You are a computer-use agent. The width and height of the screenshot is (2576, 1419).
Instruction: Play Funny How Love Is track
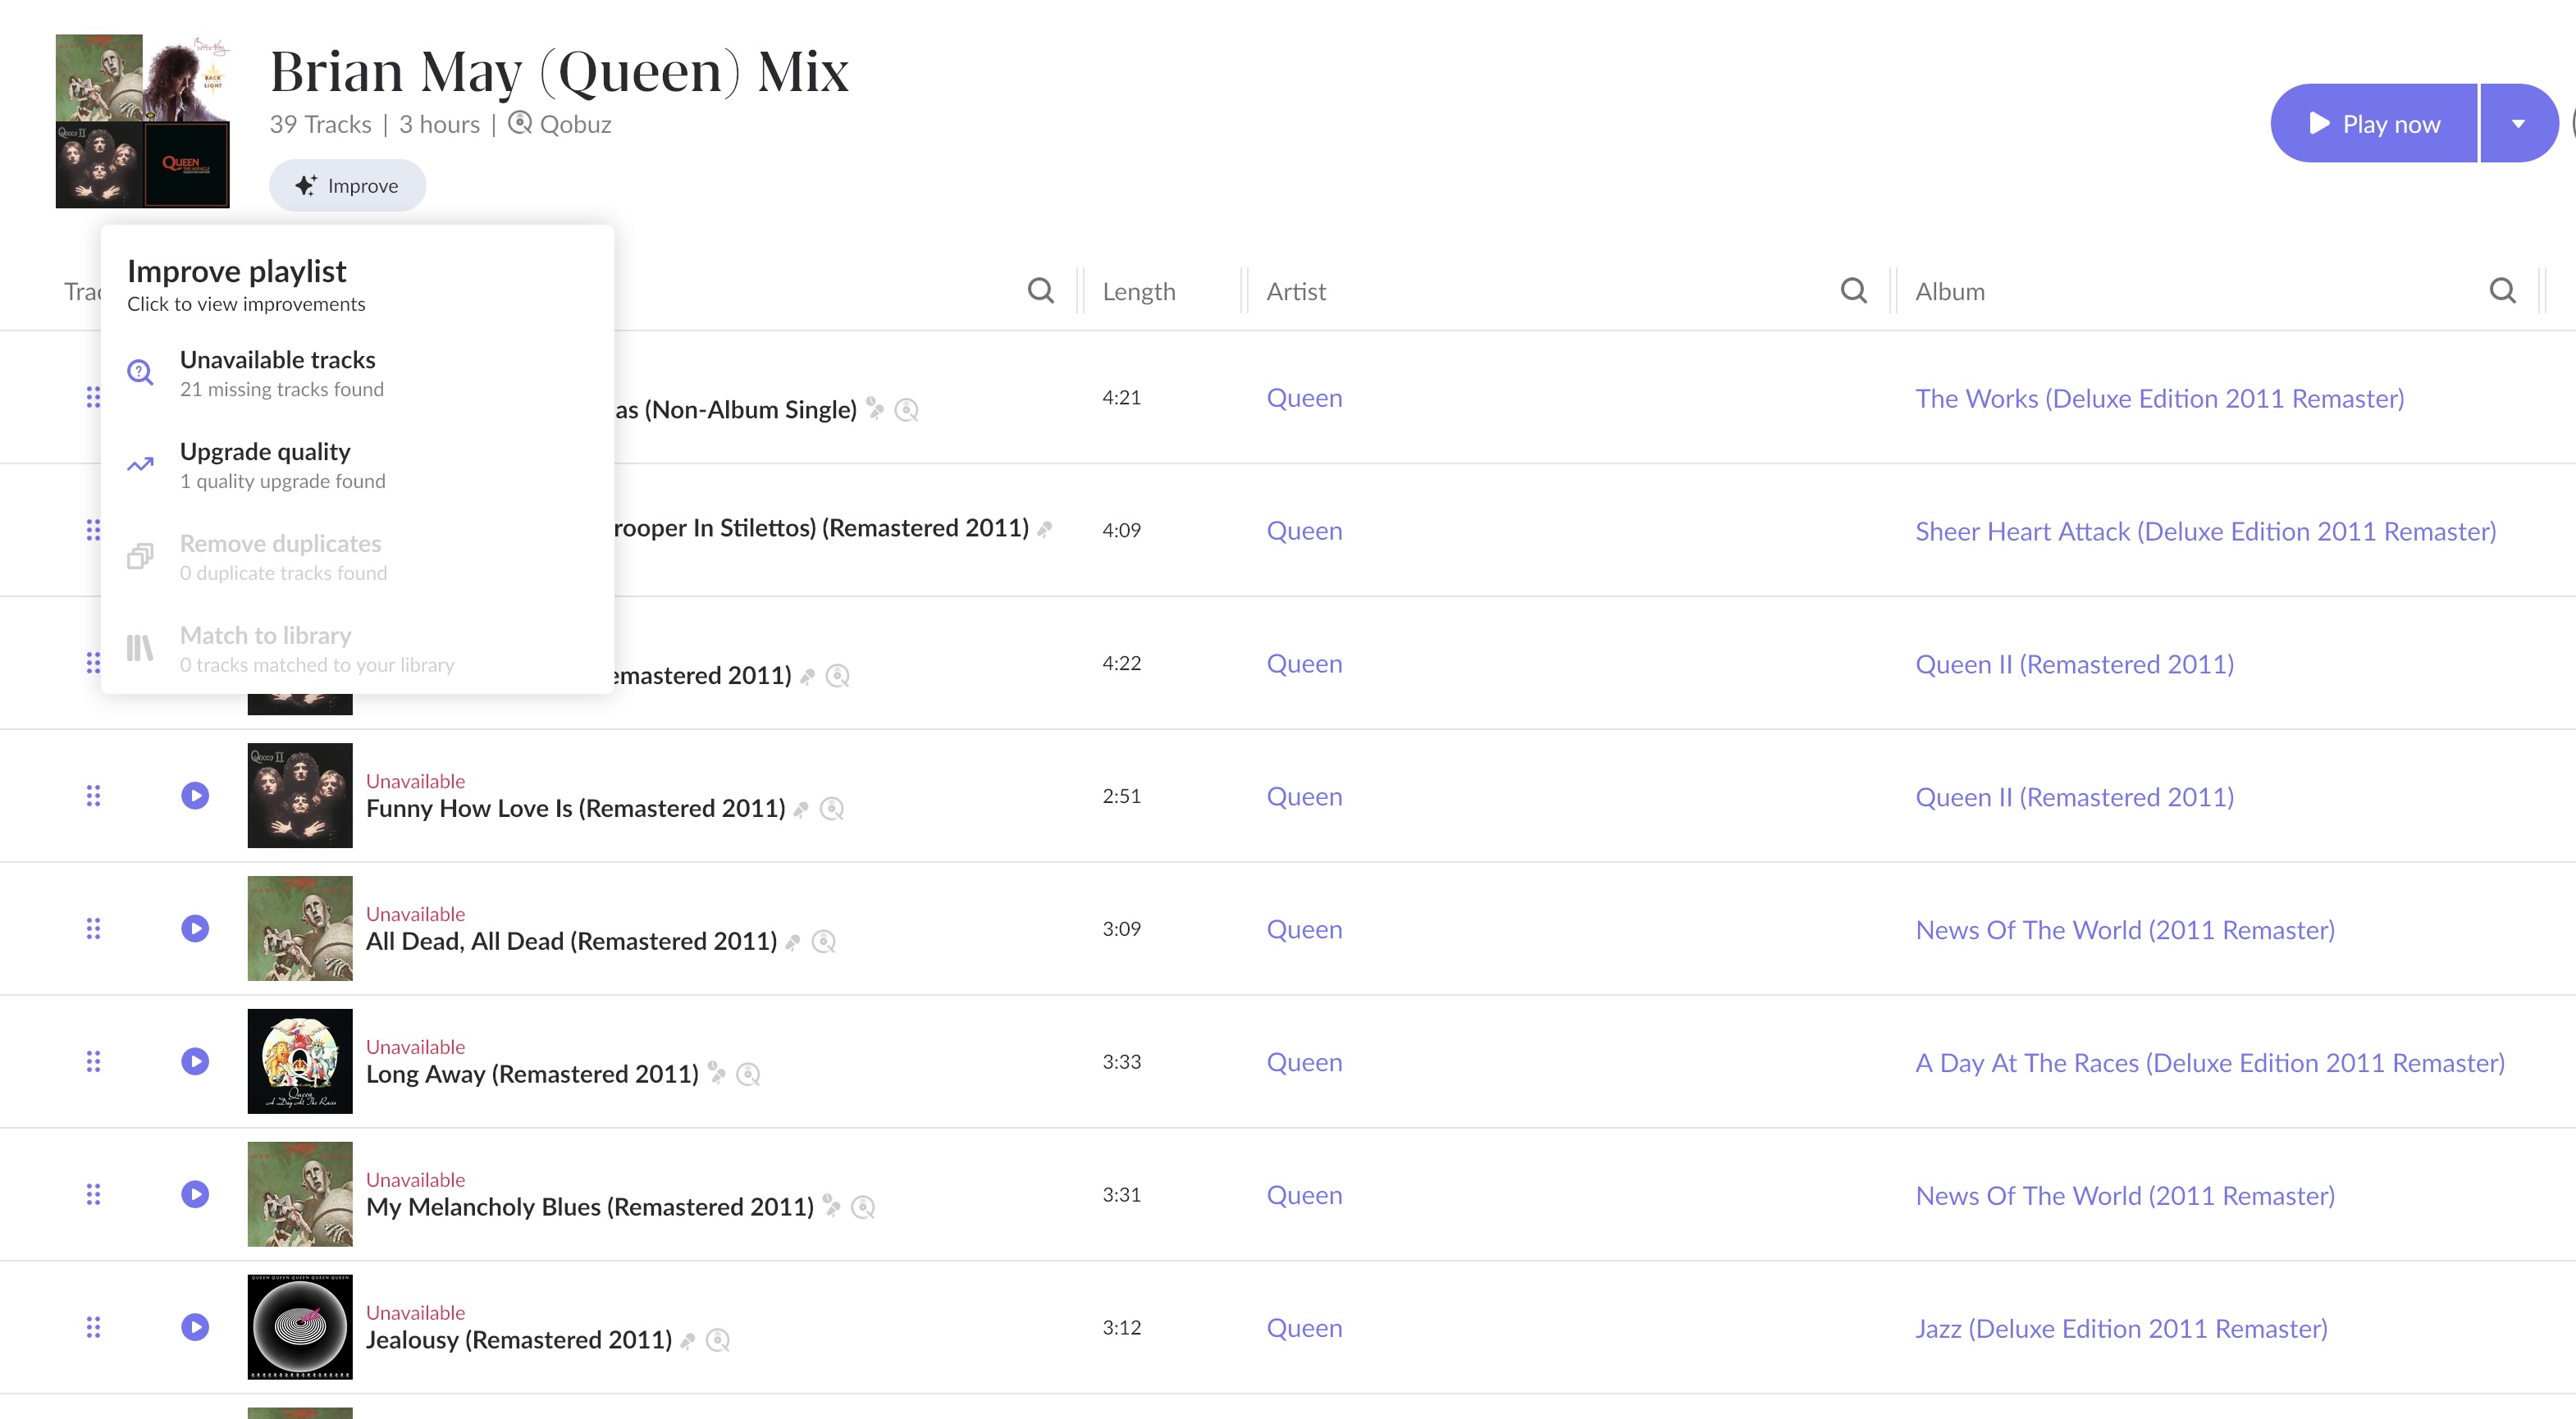coord(195,796)
